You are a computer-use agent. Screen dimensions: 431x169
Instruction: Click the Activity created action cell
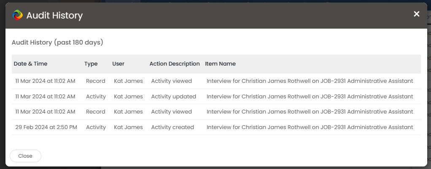pyautogui.click(x=172, y=127)
